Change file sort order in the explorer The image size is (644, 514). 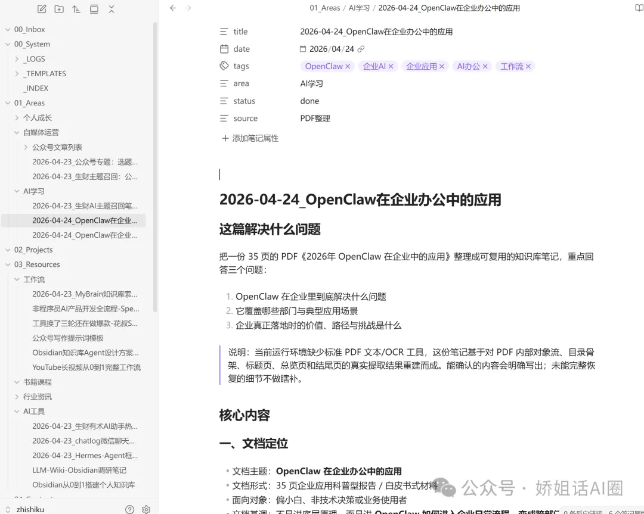76,9
